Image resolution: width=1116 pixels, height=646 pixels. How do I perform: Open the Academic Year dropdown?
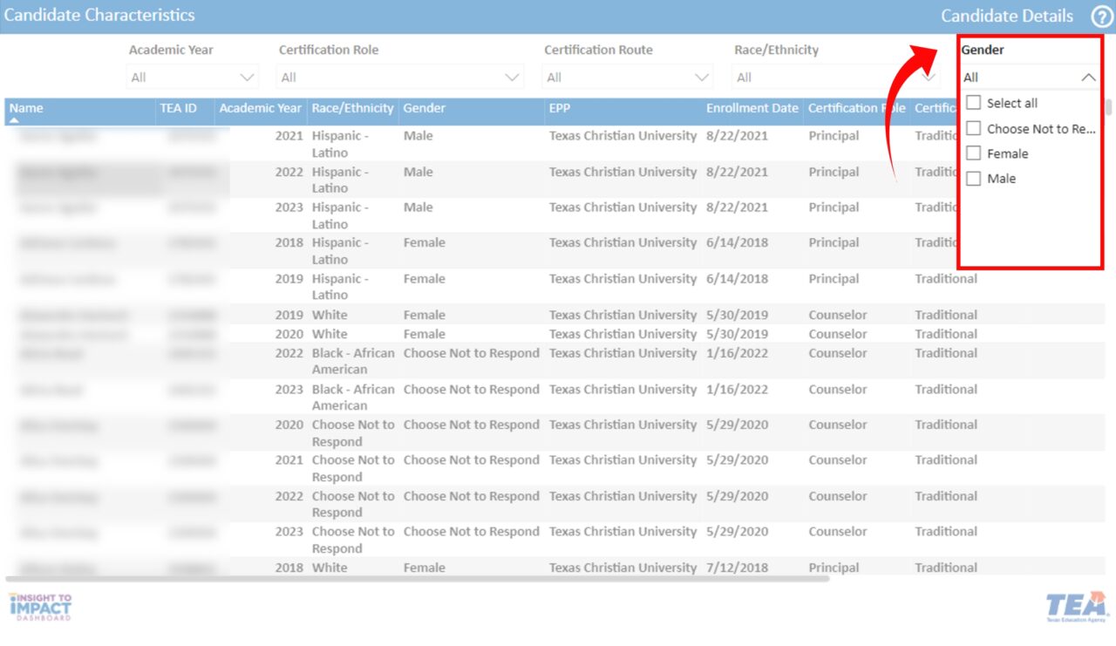click(x=193, y=78)
